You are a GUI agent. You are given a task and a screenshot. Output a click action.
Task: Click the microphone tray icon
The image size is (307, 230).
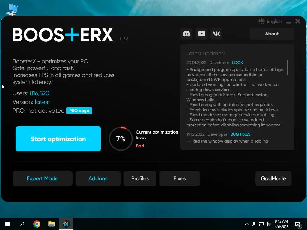point(254,224)
